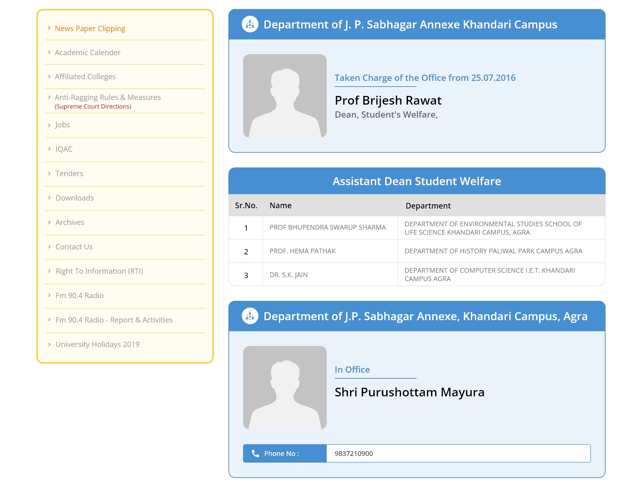Click the phone number field 9837210900
The width and height of the screenshot is (642, 494).
click(x=458, y=454)
